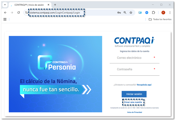Open the tab search dropdown arrow
The width and height of the screenshot is (176, 121).
point(5,5)
